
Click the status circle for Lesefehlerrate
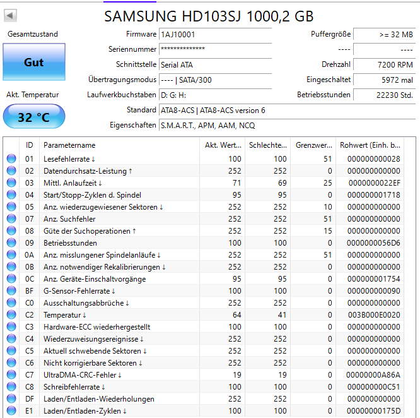[x=11, y=158]
